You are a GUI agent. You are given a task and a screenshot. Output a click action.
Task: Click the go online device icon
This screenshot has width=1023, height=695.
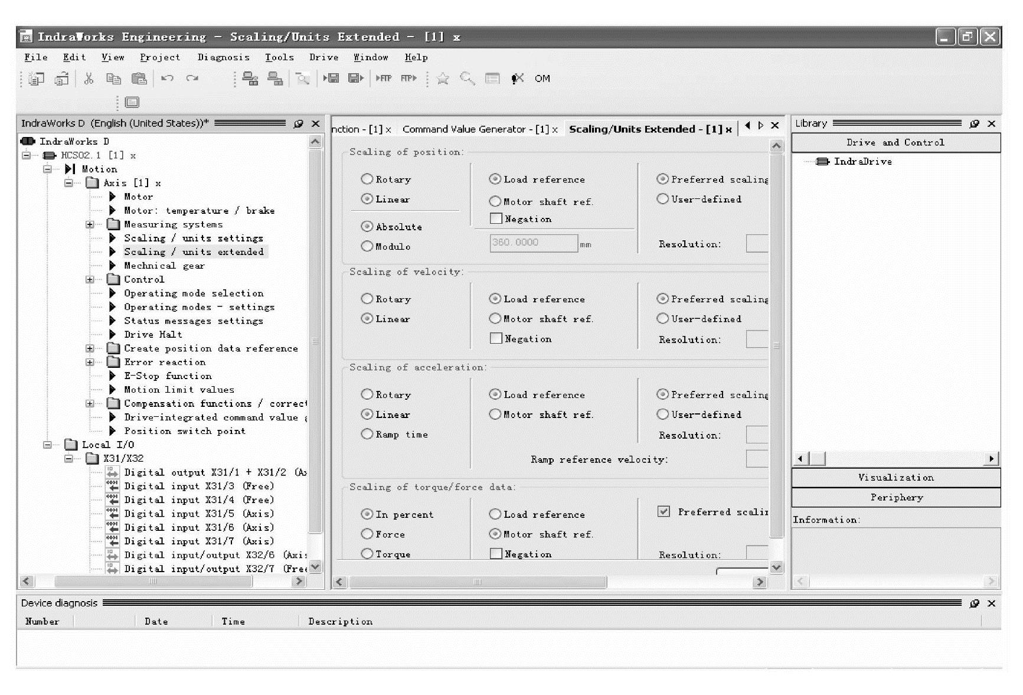pyautogui.click(x=250, y=79)
